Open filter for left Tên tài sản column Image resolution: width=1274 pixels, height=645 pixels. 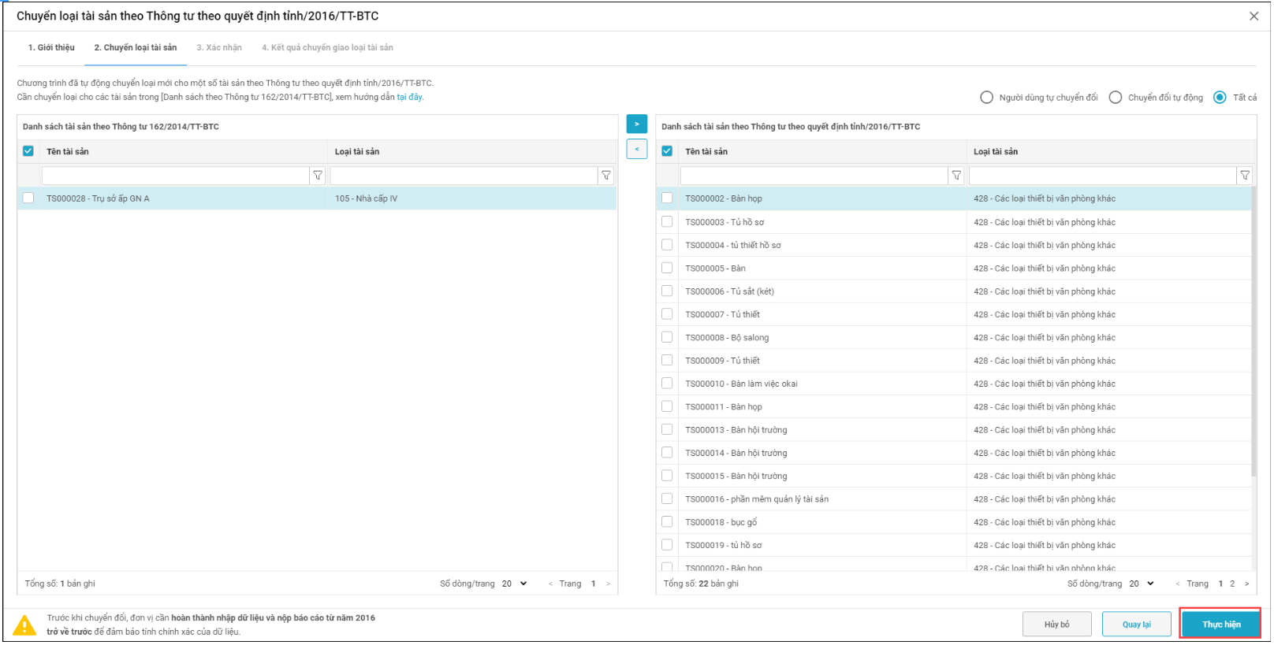(318, 176)
